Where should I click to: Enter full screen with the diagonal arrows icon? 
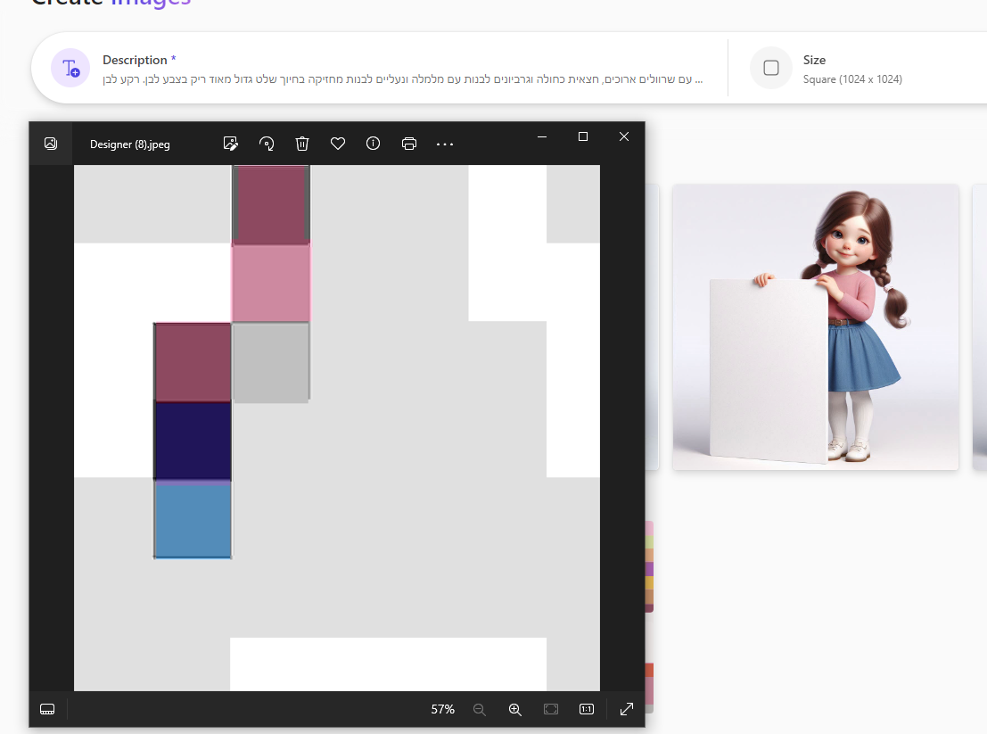[627, 709]
